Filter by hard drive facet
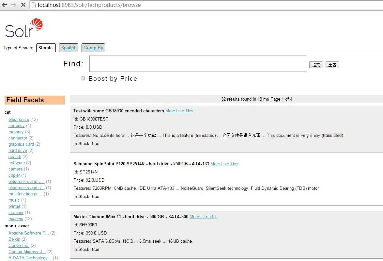Image resolution: width=383 pixels, height=261 pixels. pyautogui.click(x=18, y=151)
